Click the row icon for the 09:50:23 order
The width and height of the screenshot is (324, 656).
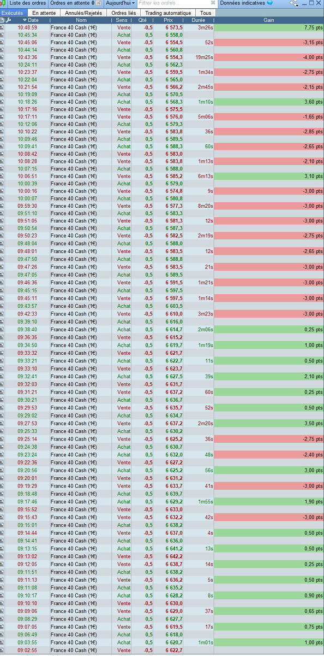2,236
